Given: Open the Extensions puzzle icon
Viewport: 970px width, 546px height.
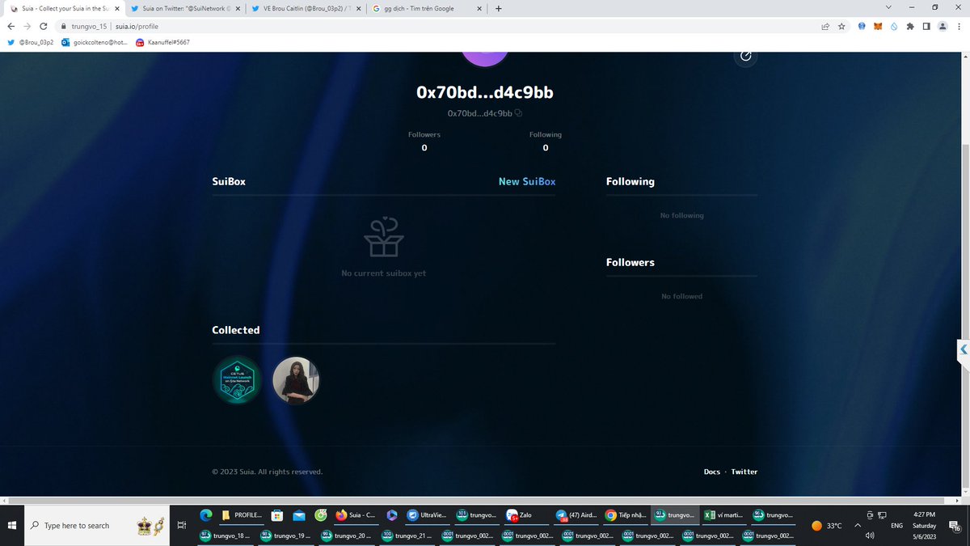Looking at the screenshot, I should pos(911,26).
